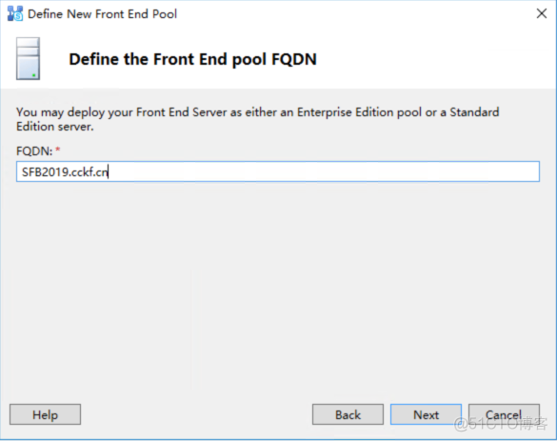Click the "Define New Front End Pool" window title
This screenshot has height=441, width=557.
coord(102,14)
